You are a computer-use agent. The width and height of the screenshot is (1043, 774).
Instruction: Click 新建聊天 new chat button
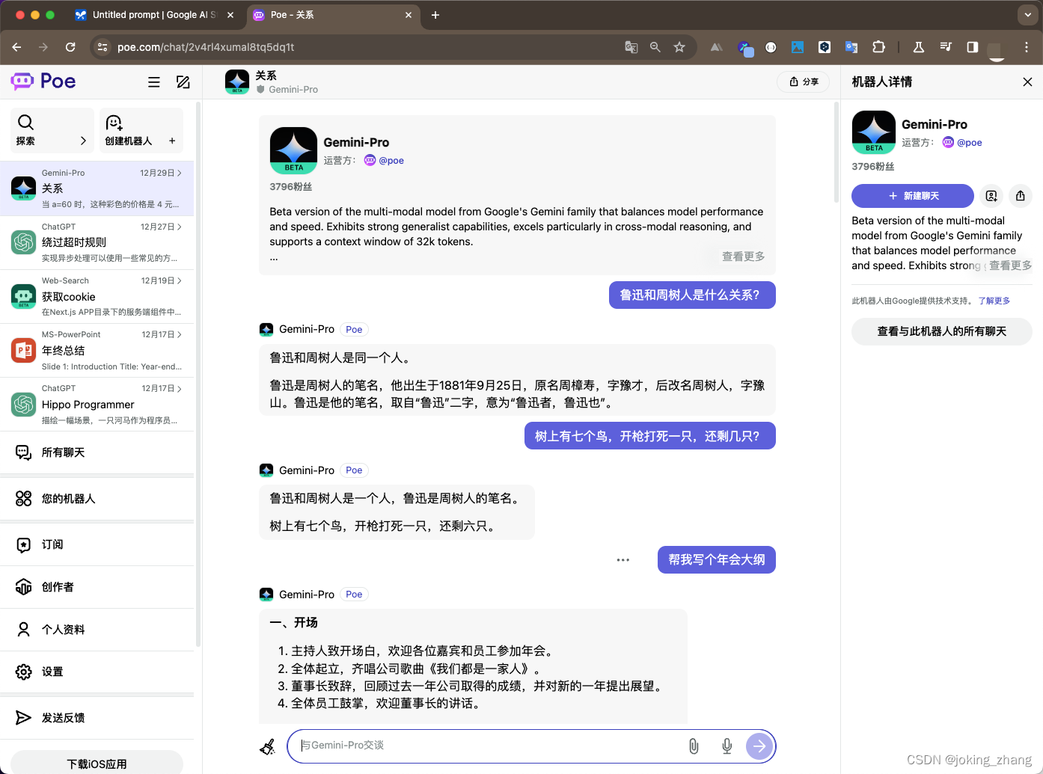(913, 196)
